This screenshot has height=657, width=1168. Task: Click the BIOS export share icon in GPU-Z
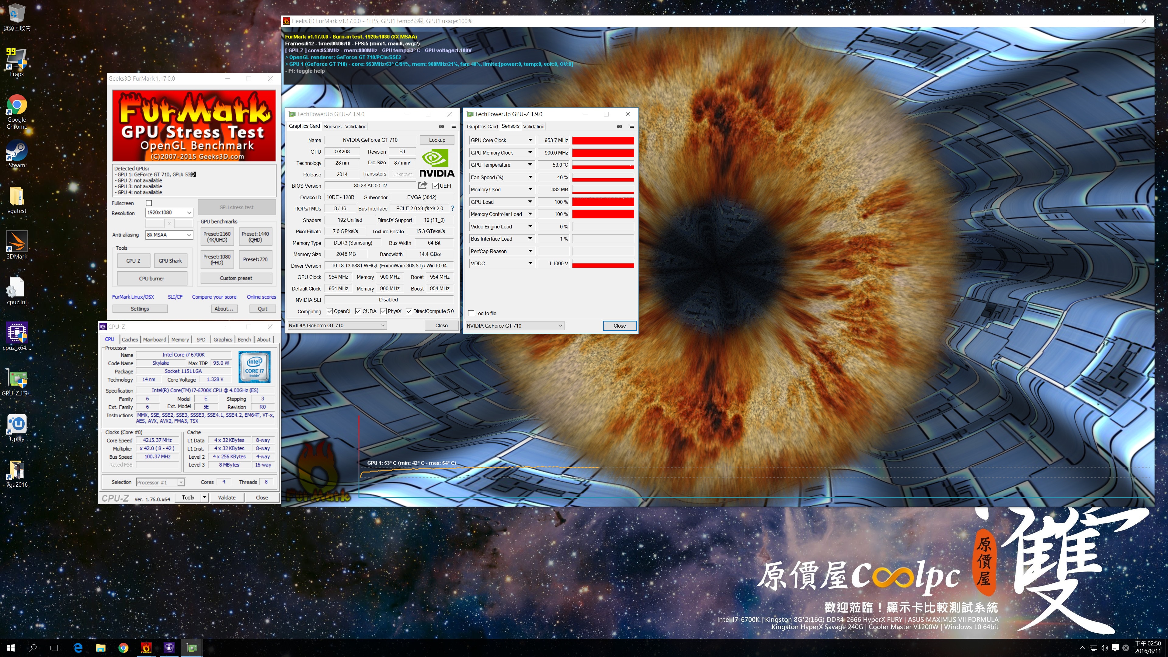tap(422, 186)
